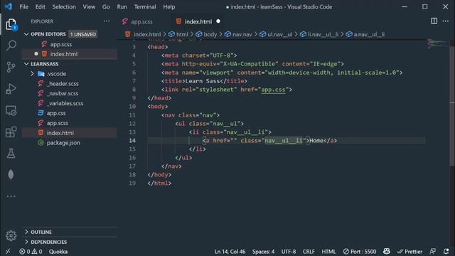Open _header.scss file

(x=63, y=84)
